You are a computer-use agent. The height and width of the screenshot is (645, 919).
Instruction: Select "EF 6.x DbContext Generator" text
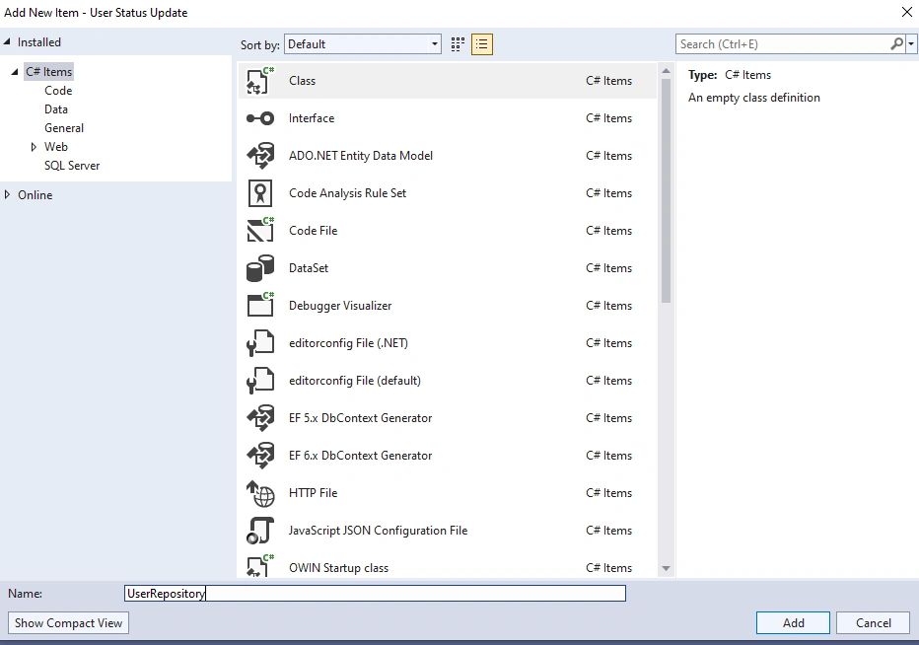tap(361, 456)
